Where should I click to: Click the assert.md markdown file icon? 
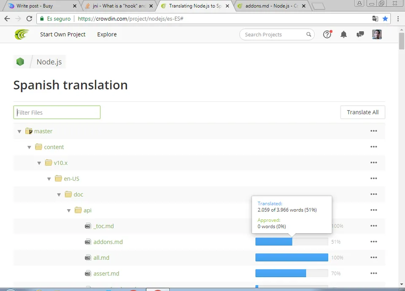[x=88, y=273]
